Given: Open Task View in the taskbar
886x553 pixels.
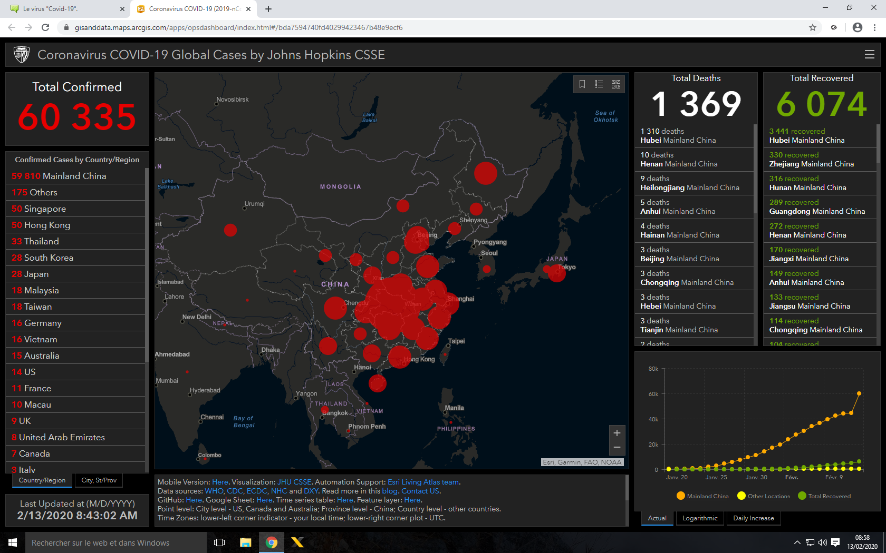Looking at the screenshot, I should pos(219,542).
